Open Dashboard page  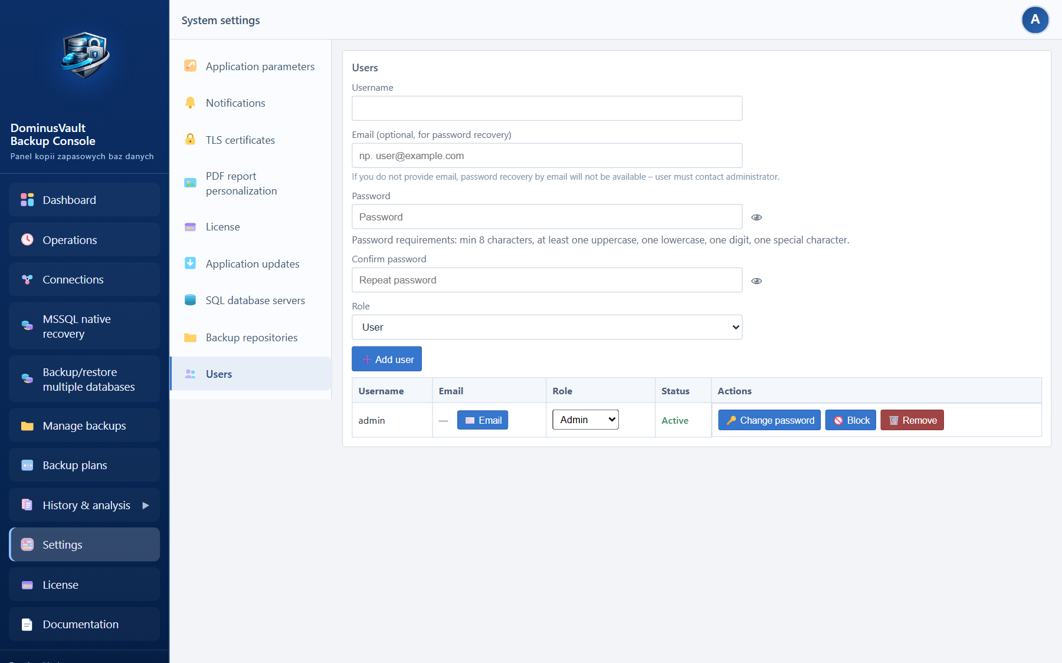pos(84,200)
